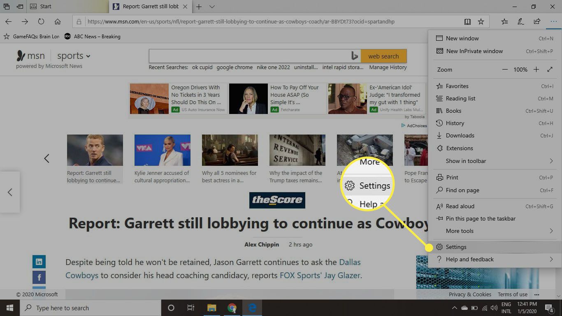This screenshot has width=562, height=316.
Task: Click the msn logo
Action: coord(30,56)
